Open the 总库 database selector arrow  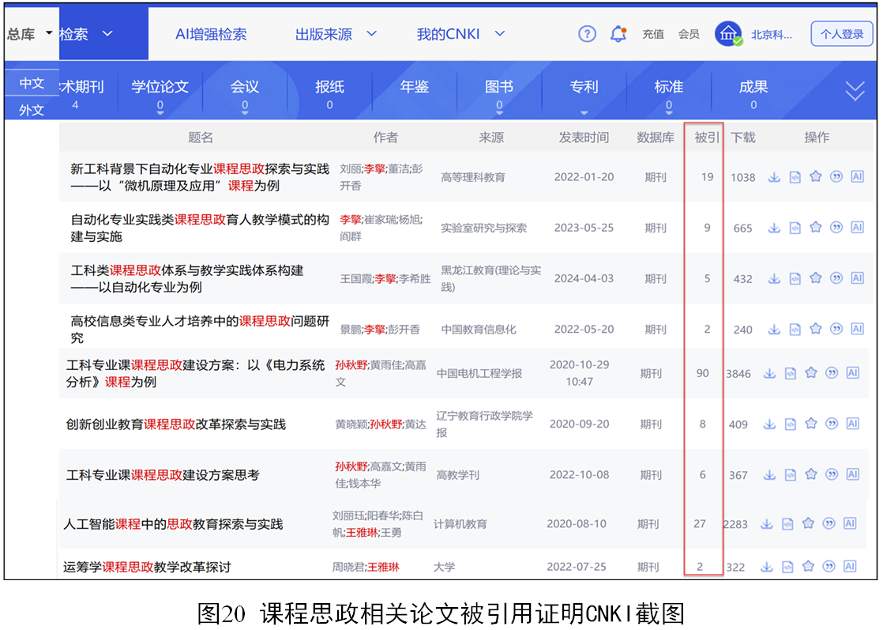49,33
